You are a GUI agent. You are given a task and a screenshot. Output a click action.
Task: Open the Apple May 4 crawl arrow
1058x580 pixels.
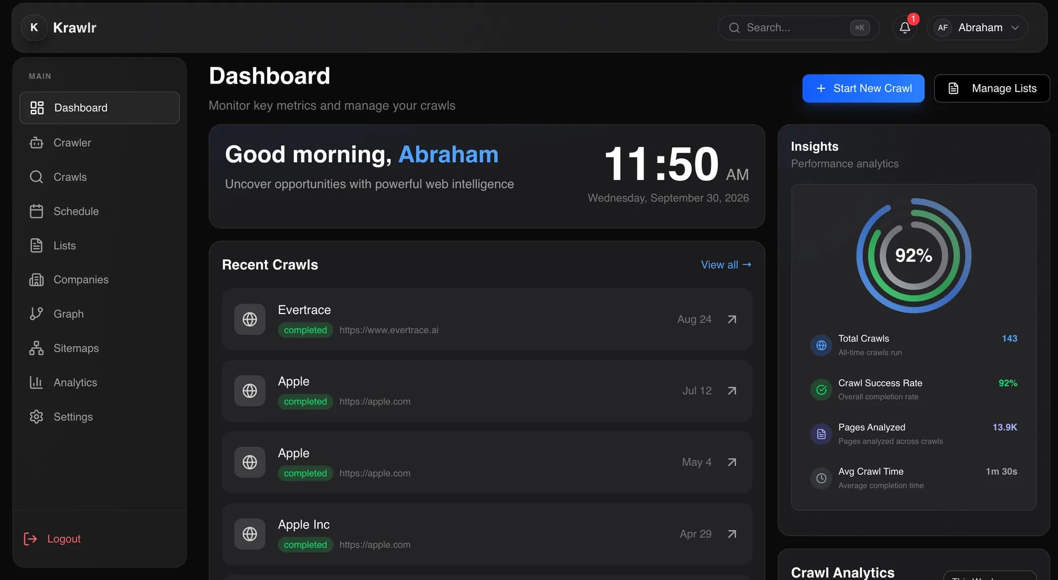[x=732, y=462]
